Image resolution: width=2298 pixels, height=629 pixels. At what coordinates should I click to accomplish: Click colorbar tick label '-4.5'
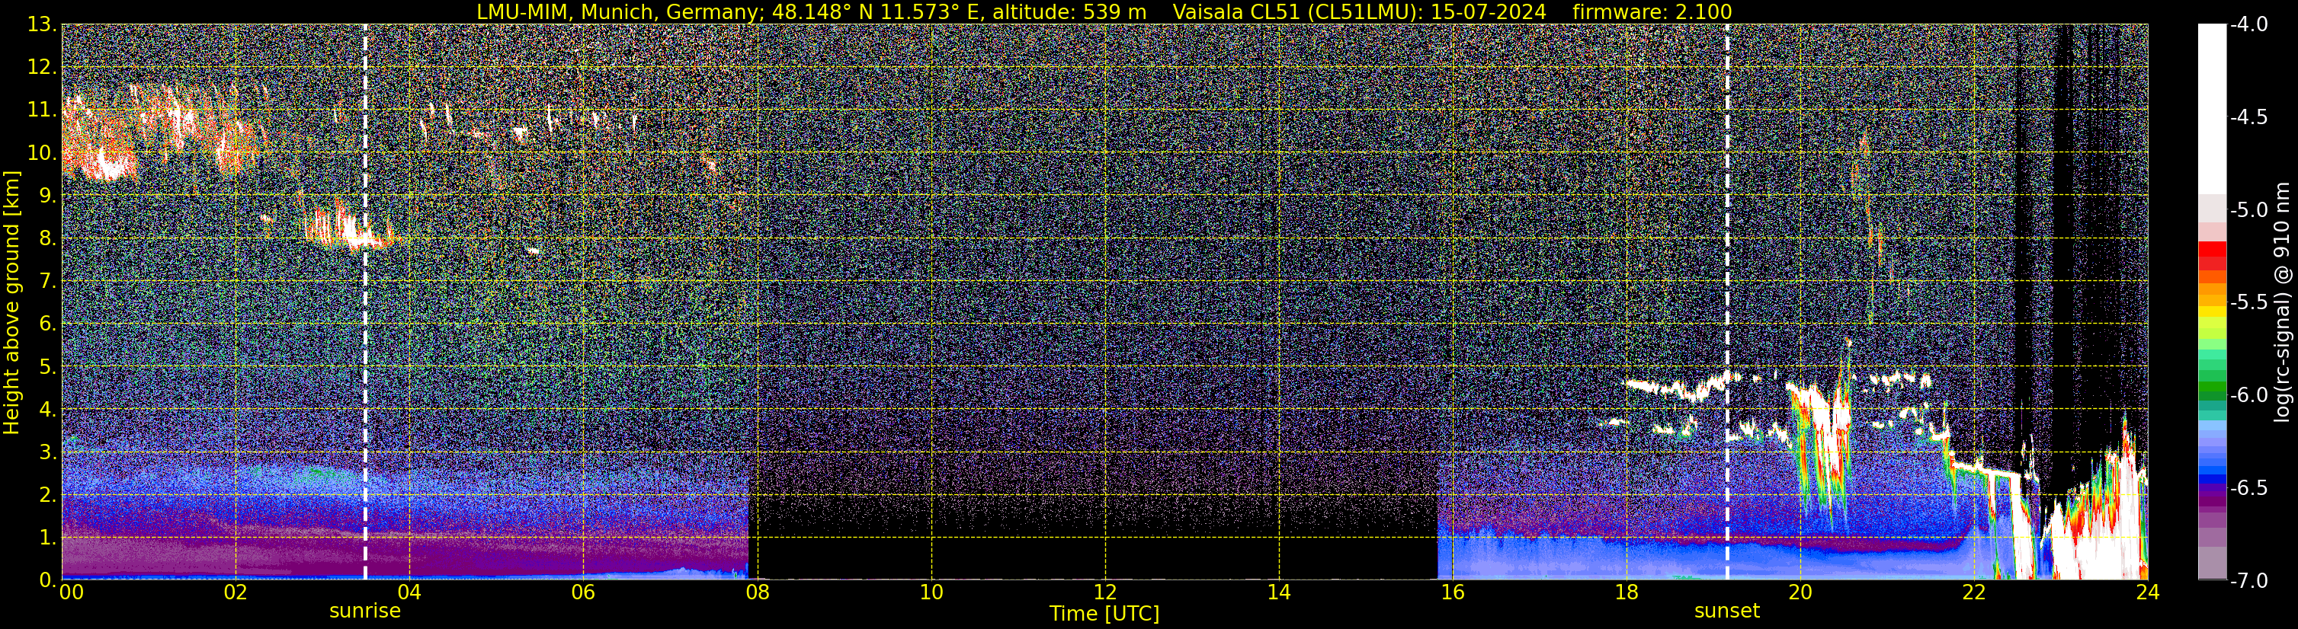click(2248, 117)
